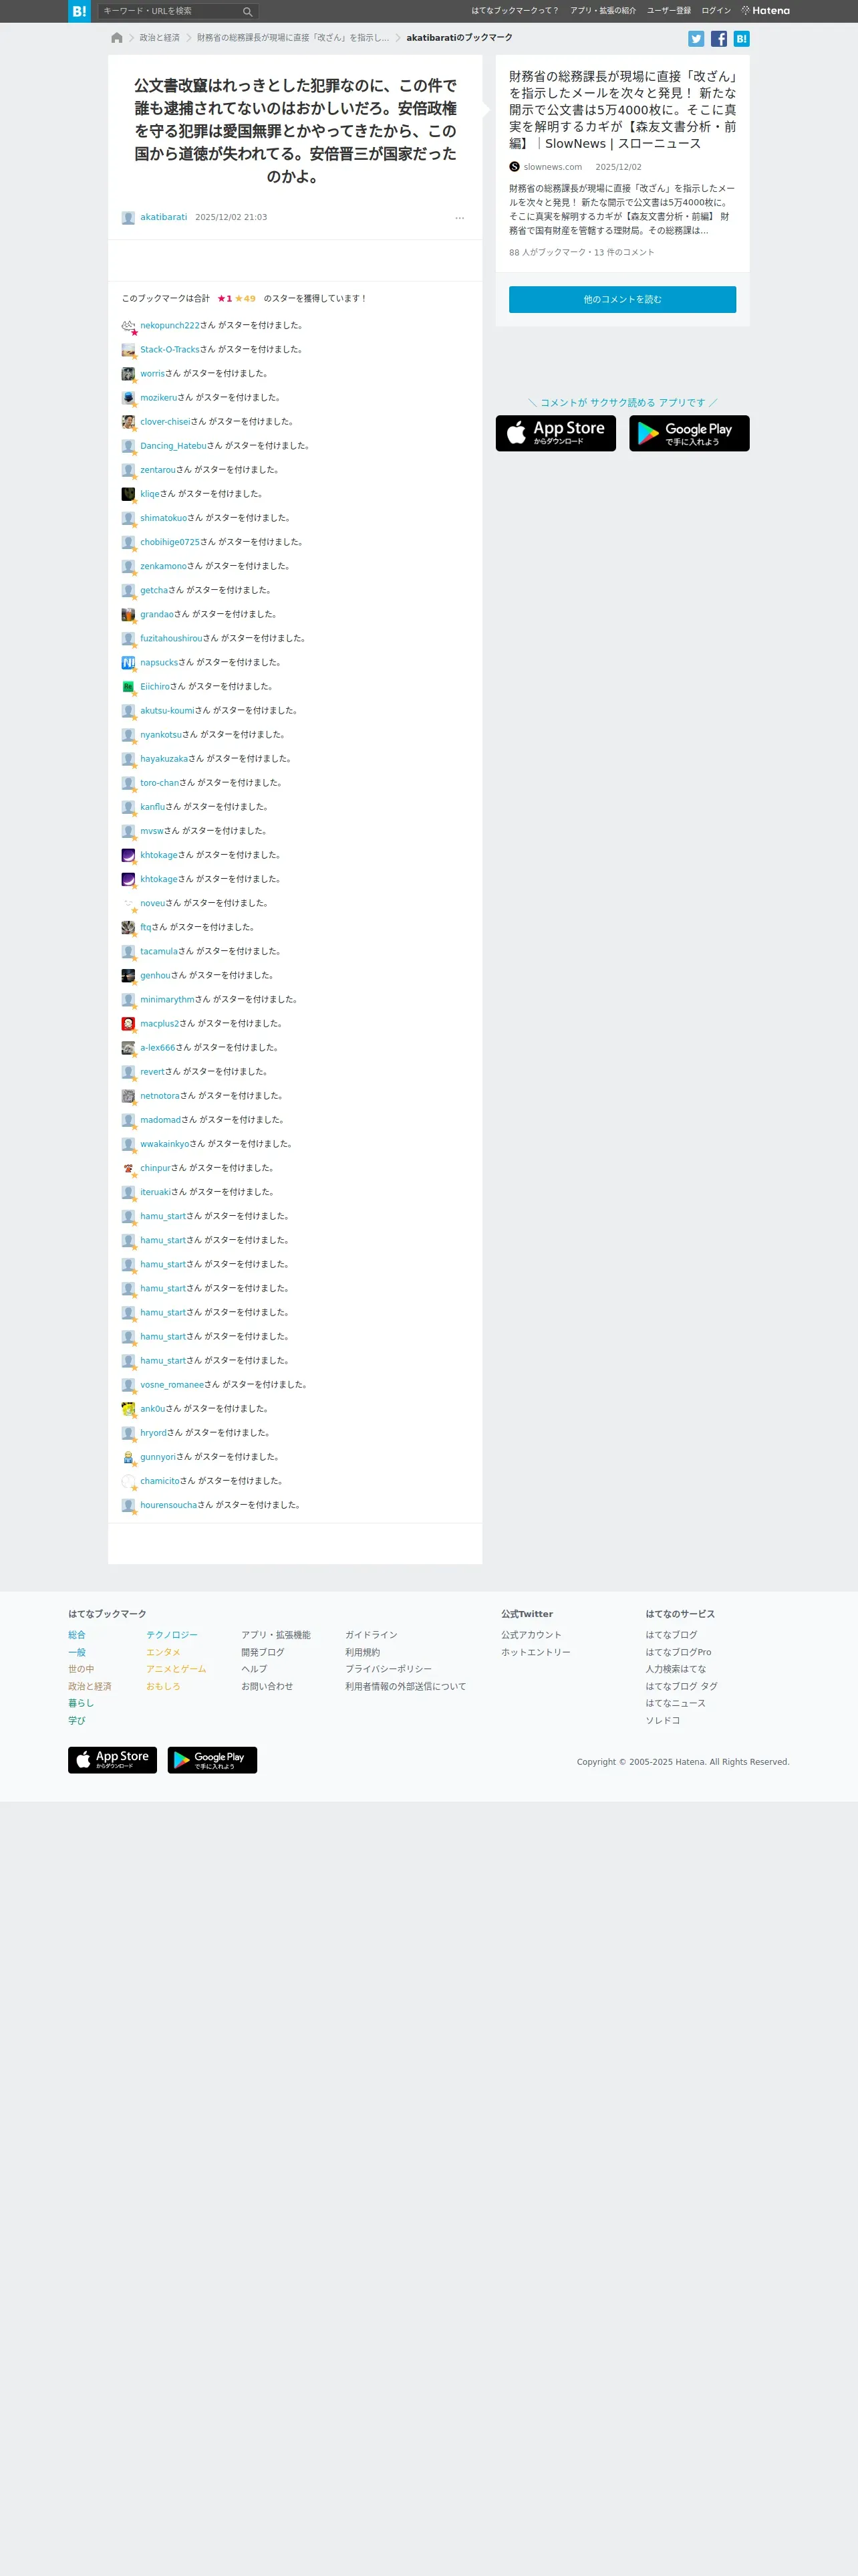The image size is (858, 2576).
Task: Click chinpur's avatar icon
Action: click(128, 1168)
